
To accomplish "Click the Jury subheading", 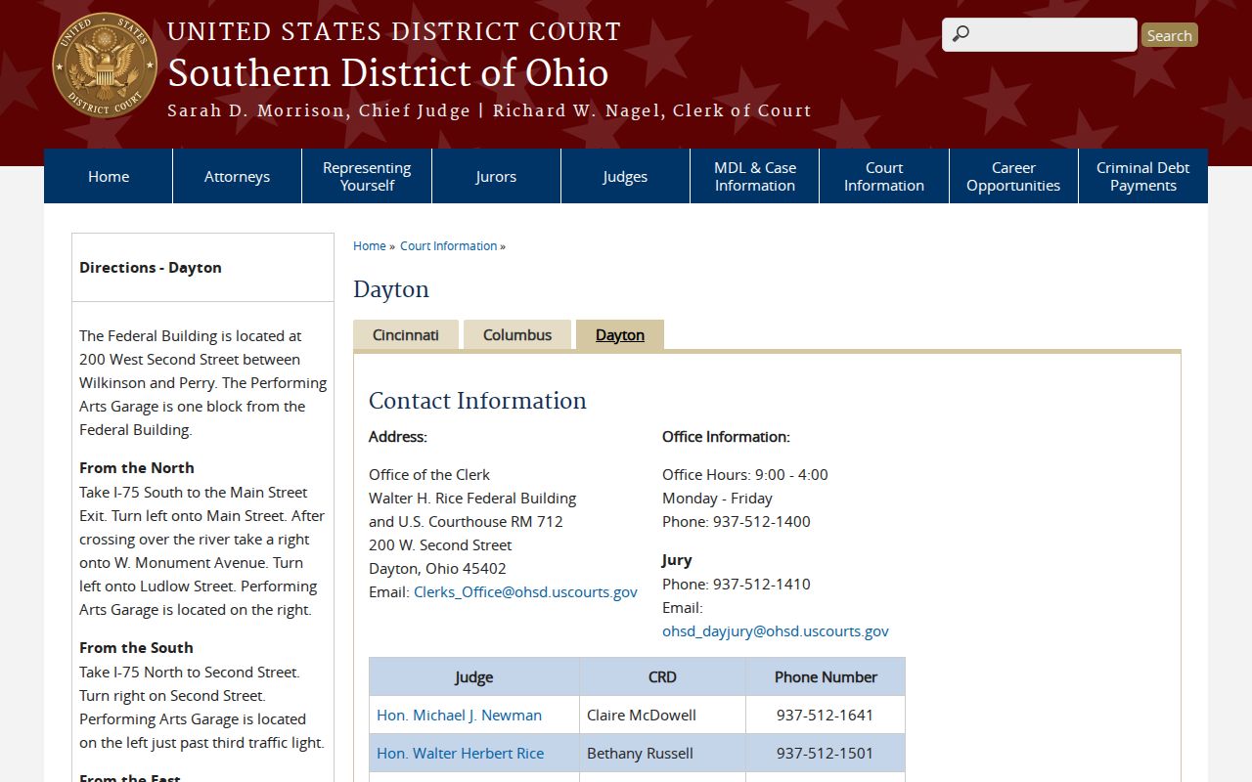I will pyautogui.click(x=677, y=560).
